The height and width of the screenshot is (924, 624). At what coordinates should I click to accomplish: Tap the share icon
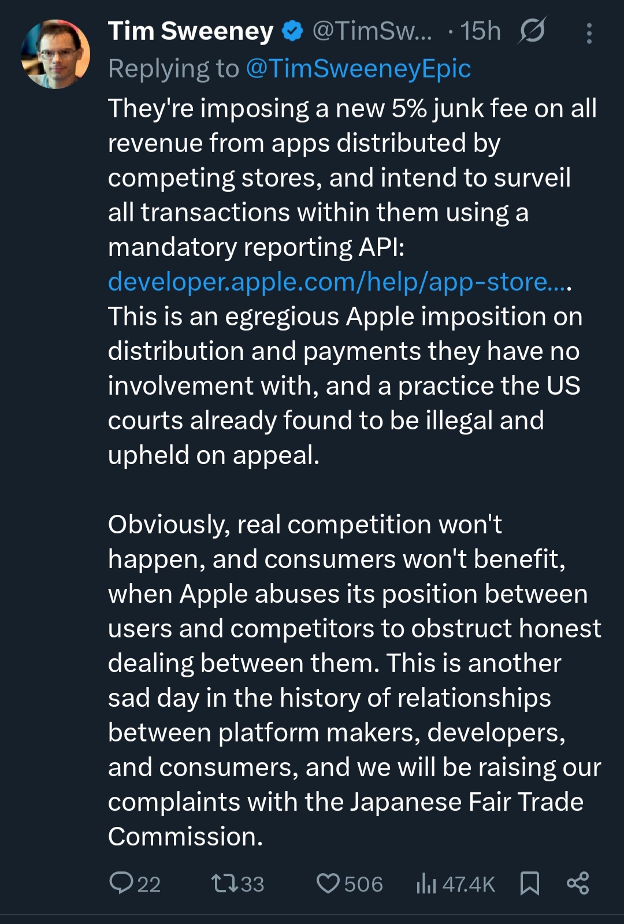click(578, 883)
